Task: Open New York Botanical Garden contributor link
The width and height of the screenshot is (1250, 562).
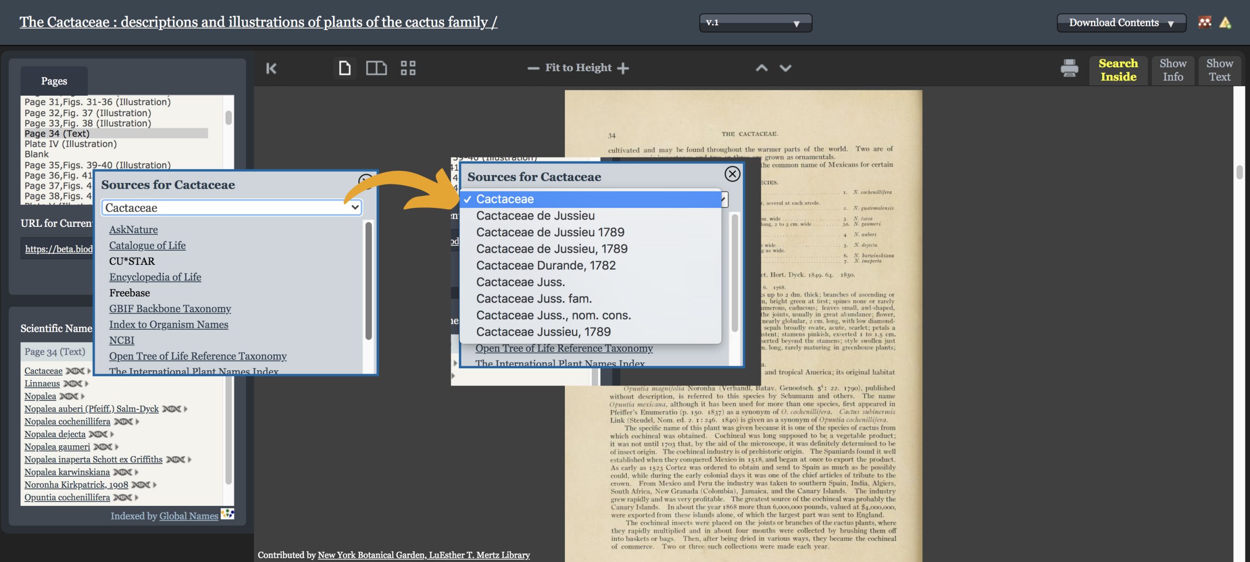Action: click(x=424, y=555)
